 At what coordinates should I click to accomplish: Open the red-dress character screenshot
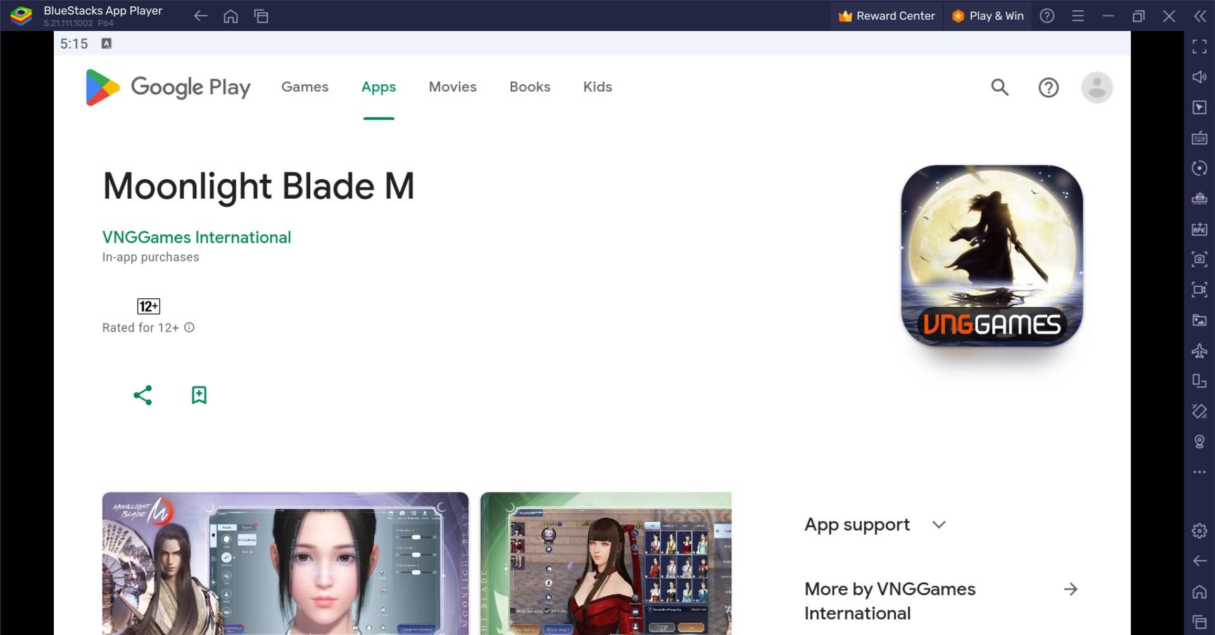click(x=606, y=563)
